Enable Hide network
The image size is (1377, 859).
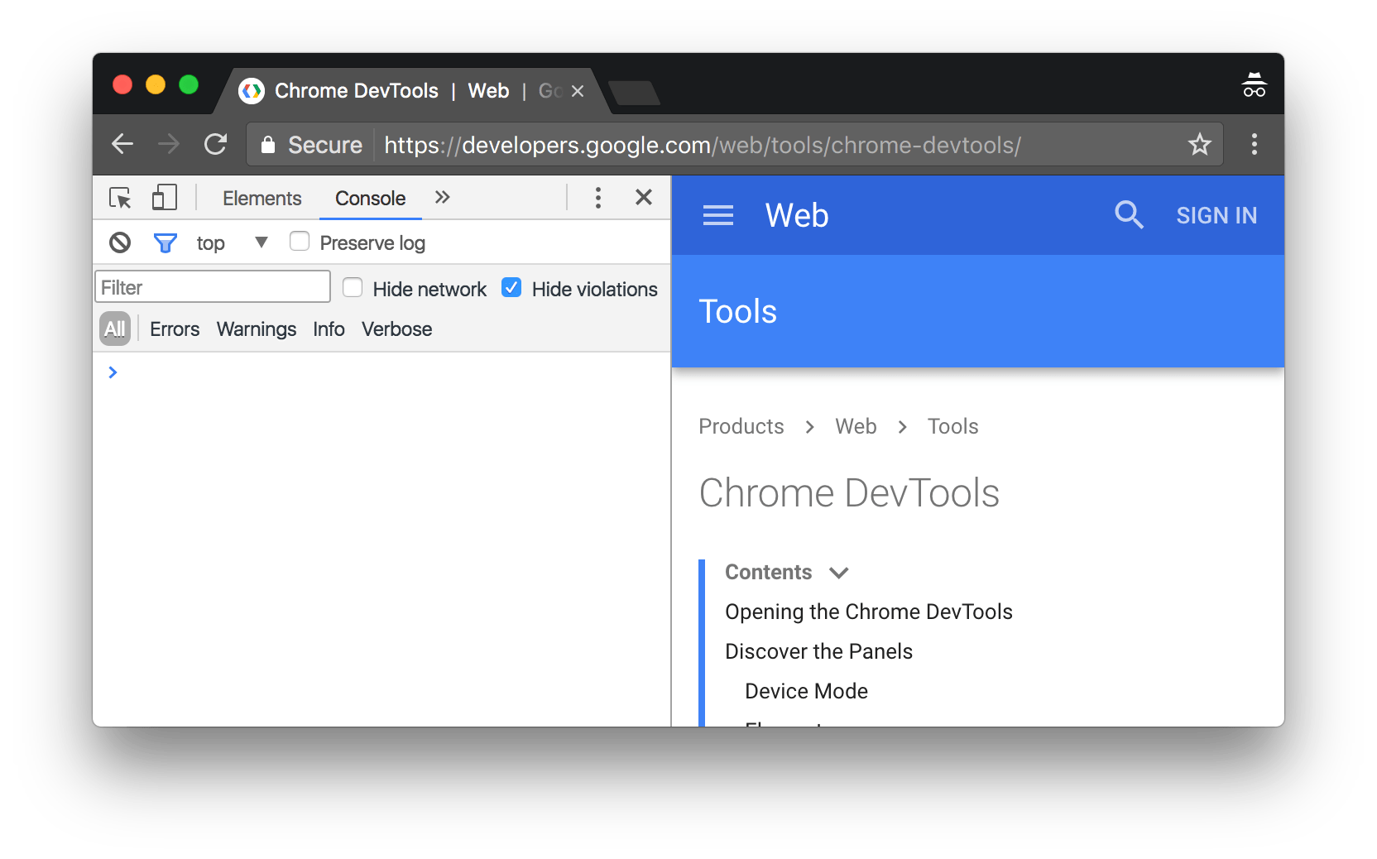[x=353, y=287]
